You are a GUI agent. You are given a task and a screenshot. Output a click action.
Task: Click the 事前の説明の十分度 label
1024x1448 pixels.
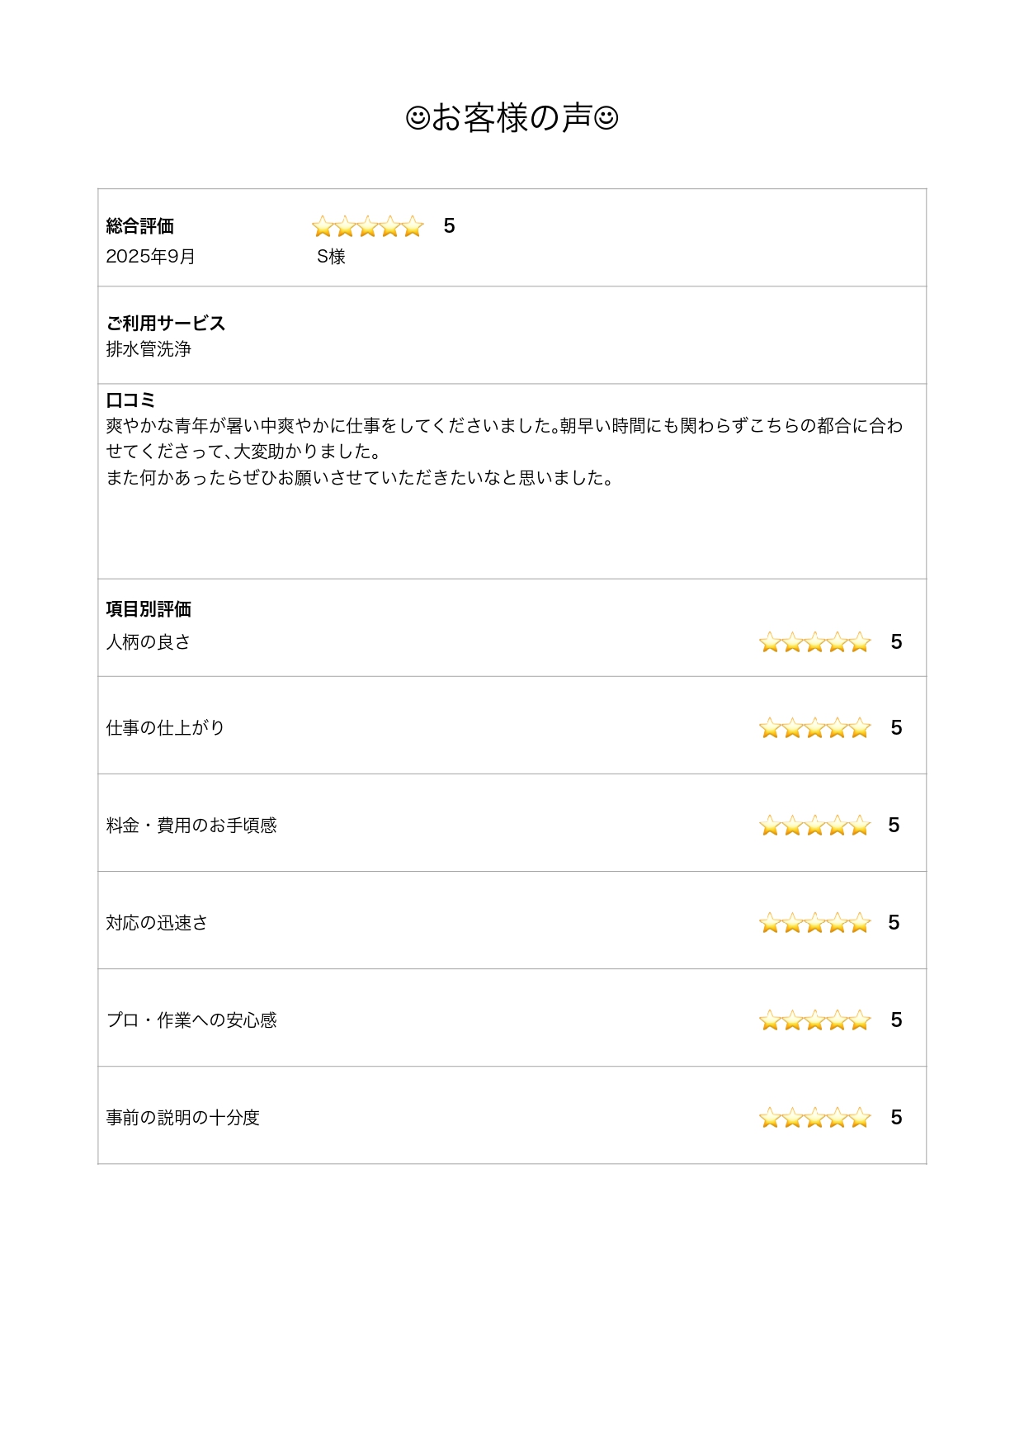182,1118
